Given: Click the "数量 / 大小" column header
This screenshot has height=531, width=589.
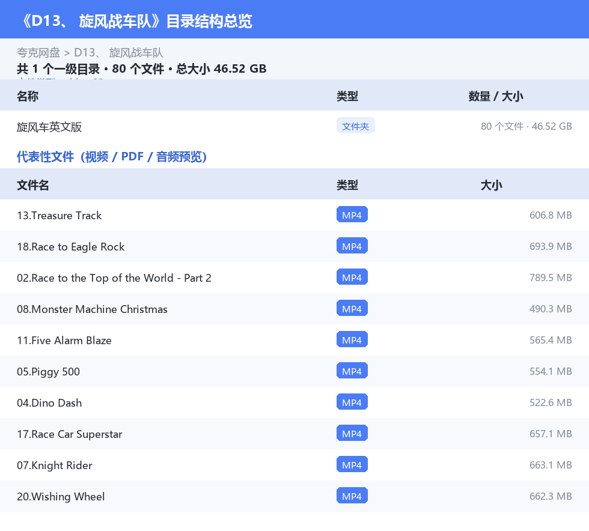Looking at the screenshot, I should point(496,96).
